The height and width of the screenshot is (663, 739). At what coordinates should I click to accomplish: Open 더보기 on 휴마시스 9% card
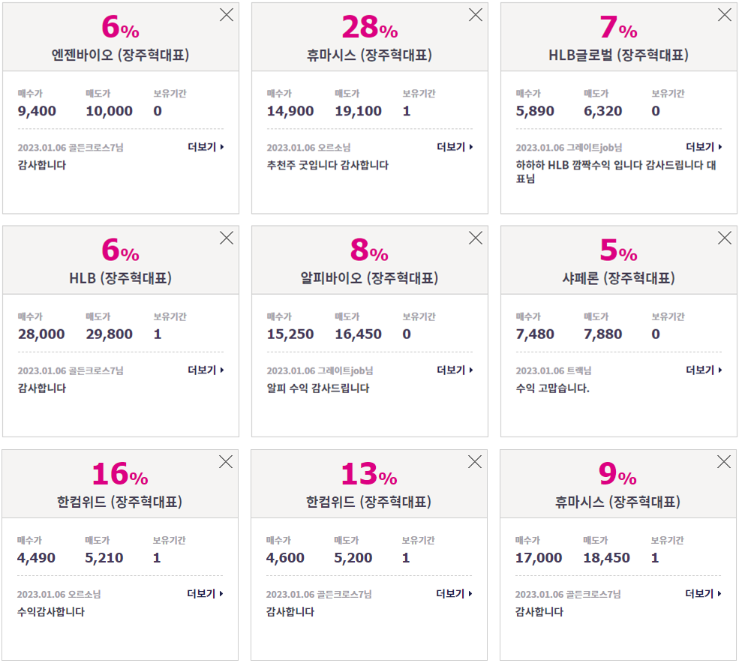point(703,594)
